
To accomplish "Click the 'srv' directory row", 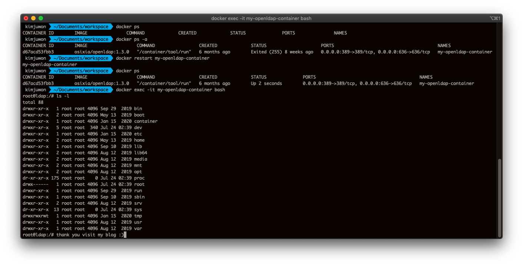I will click(x=82, y=203).
